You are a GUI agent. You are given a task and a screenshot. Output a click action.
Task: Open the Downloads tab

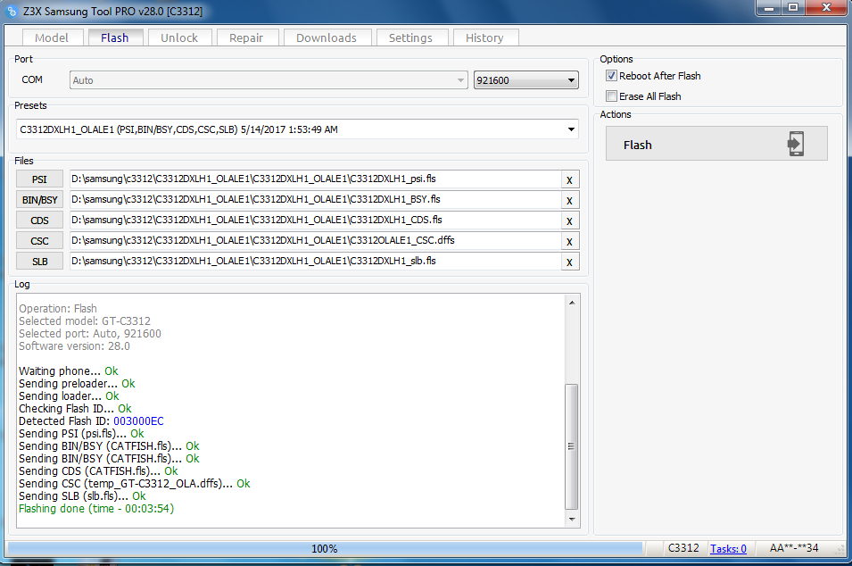327,37
